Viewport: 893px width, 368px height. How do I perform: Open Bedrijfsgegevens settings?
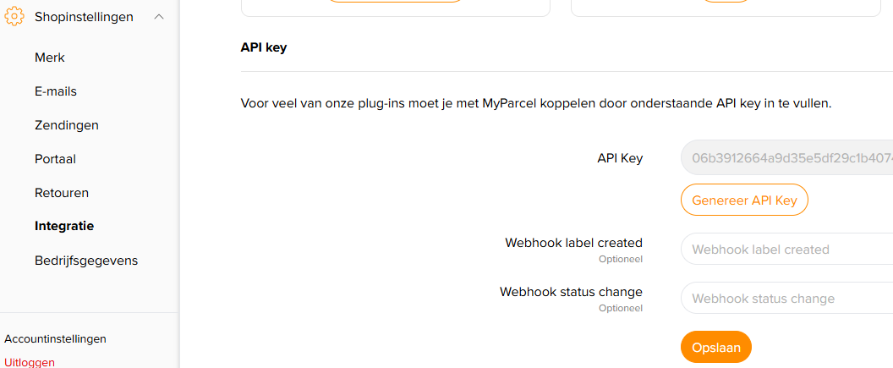click(x=86, y=261)
